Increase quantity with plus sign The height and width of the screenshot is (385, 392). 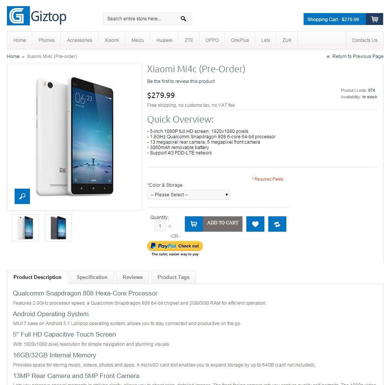click(169, 226)
